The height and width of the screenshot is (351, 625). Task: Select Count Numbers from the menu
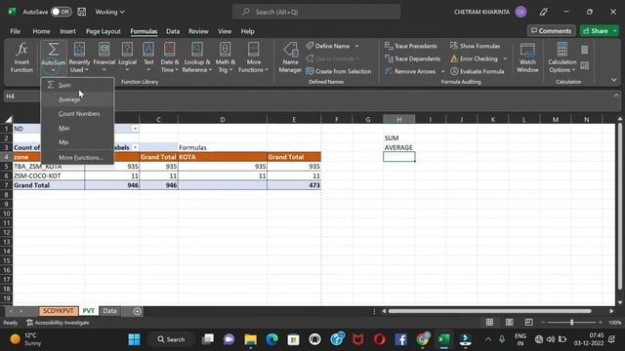pyautogui.click(x=77, y=114)
